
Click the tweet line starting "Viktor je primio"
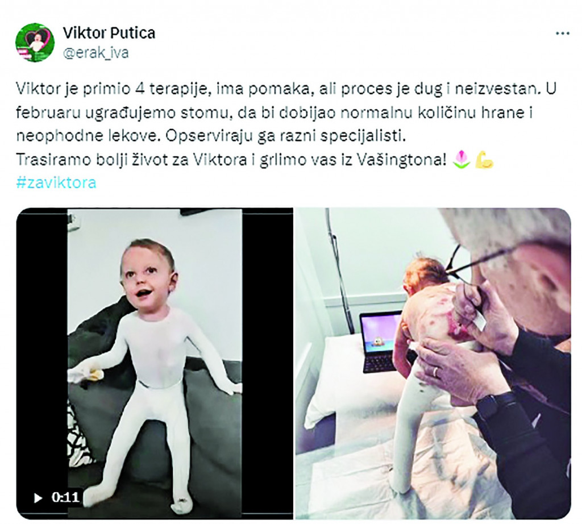tap(286, 89)
